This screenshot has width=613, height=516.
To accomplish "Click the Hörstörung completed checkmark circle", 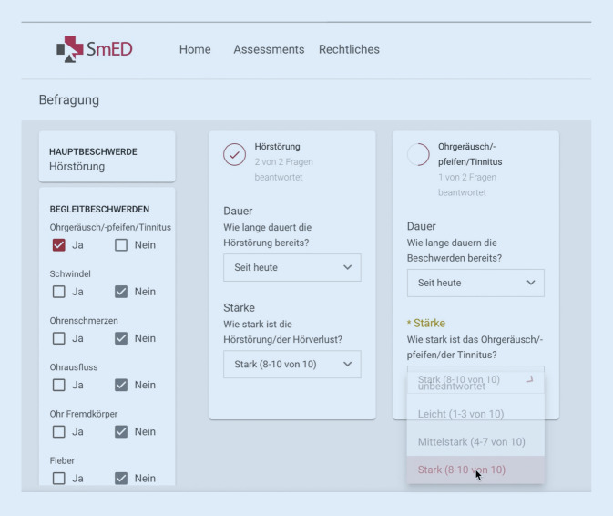I will click(235, 154).
